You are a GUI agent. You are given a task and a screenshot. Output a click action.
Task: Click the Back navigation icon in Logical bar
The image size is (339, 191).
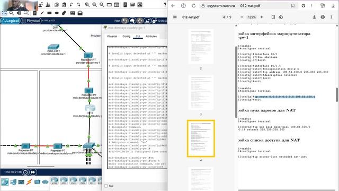(125, 21)
